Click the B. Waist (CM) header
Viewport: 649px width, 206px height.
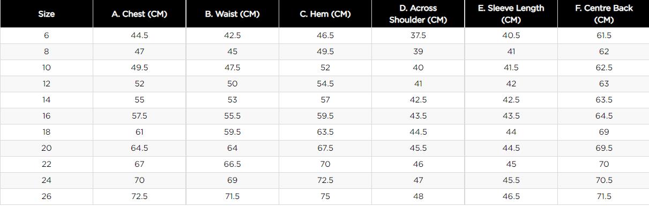(x=232, y=14)
